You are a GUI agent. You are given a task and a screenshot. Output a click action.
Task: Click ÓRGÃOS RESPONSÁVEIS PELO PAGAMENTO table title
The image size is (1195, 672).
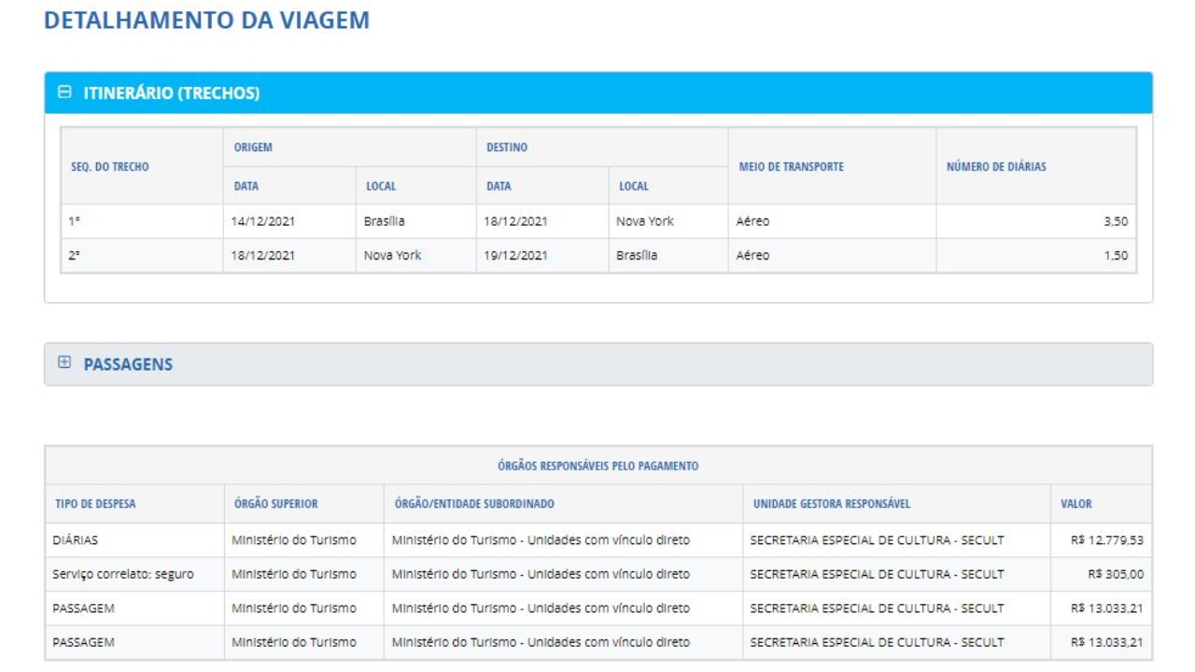[x=598, y=466]
